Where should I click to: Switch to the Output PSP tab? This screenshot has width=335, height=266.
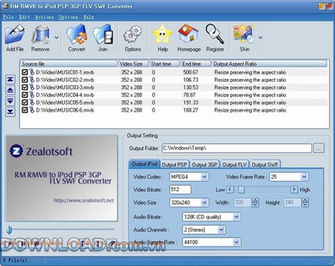tap(174, 165)
